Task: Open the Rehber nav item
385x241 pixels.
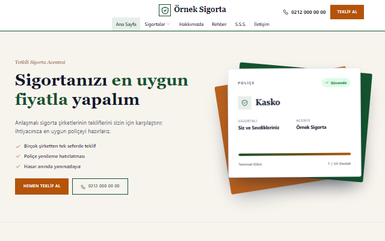Action: tap(219, 24)
